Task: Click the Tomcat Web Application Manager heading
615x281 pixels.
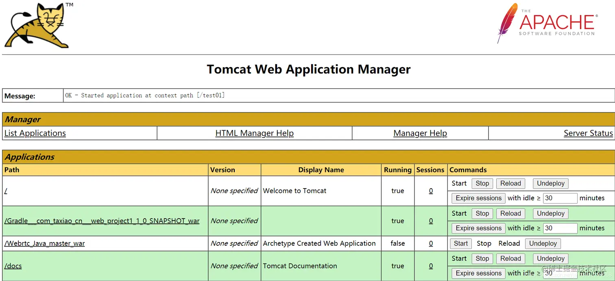Action: [309, 69]
